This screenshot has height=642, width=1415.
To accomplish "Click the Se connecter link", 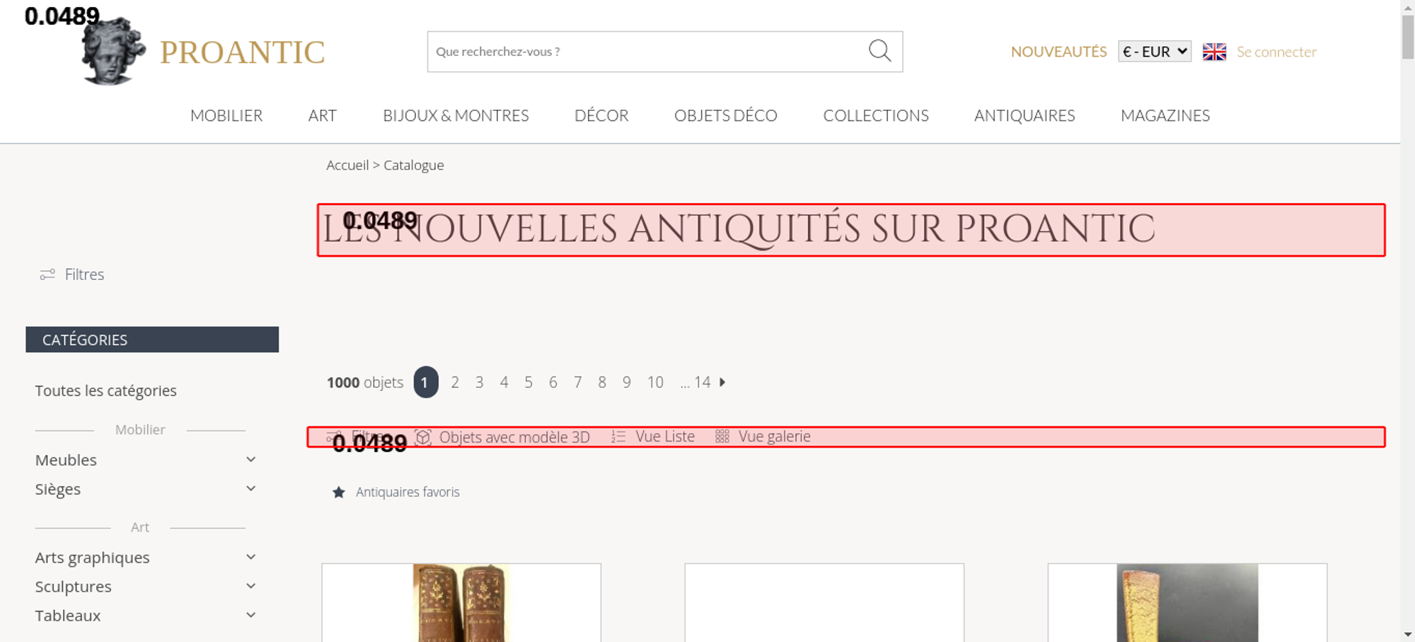I will (1276, 52).
